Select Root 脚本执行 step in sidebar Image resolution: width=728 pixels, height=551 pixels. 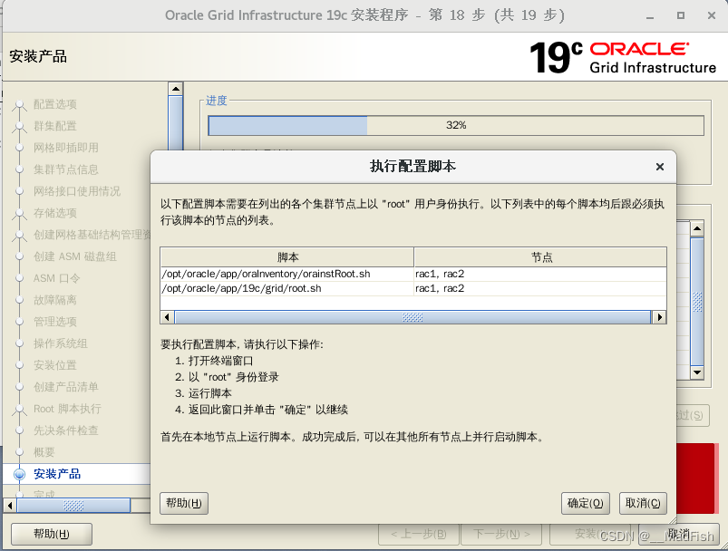(x=67, y=409)
